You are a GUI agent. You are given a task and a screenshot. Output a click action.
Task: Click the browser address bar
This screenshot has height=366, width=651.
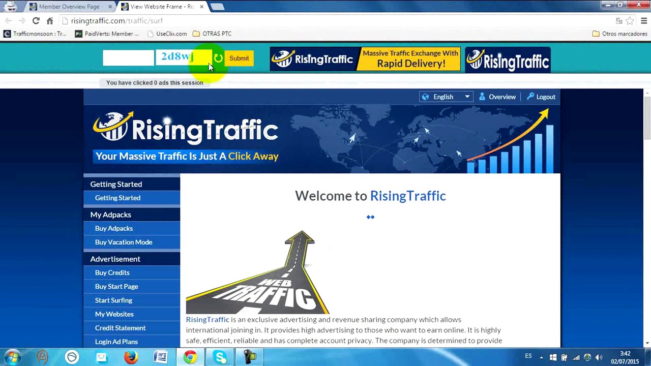tap(336, 21)
